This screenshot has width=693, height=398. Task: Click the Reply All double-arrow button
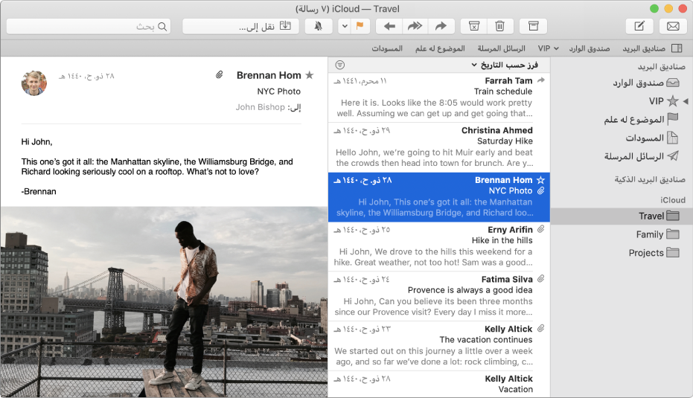(415, 26)
